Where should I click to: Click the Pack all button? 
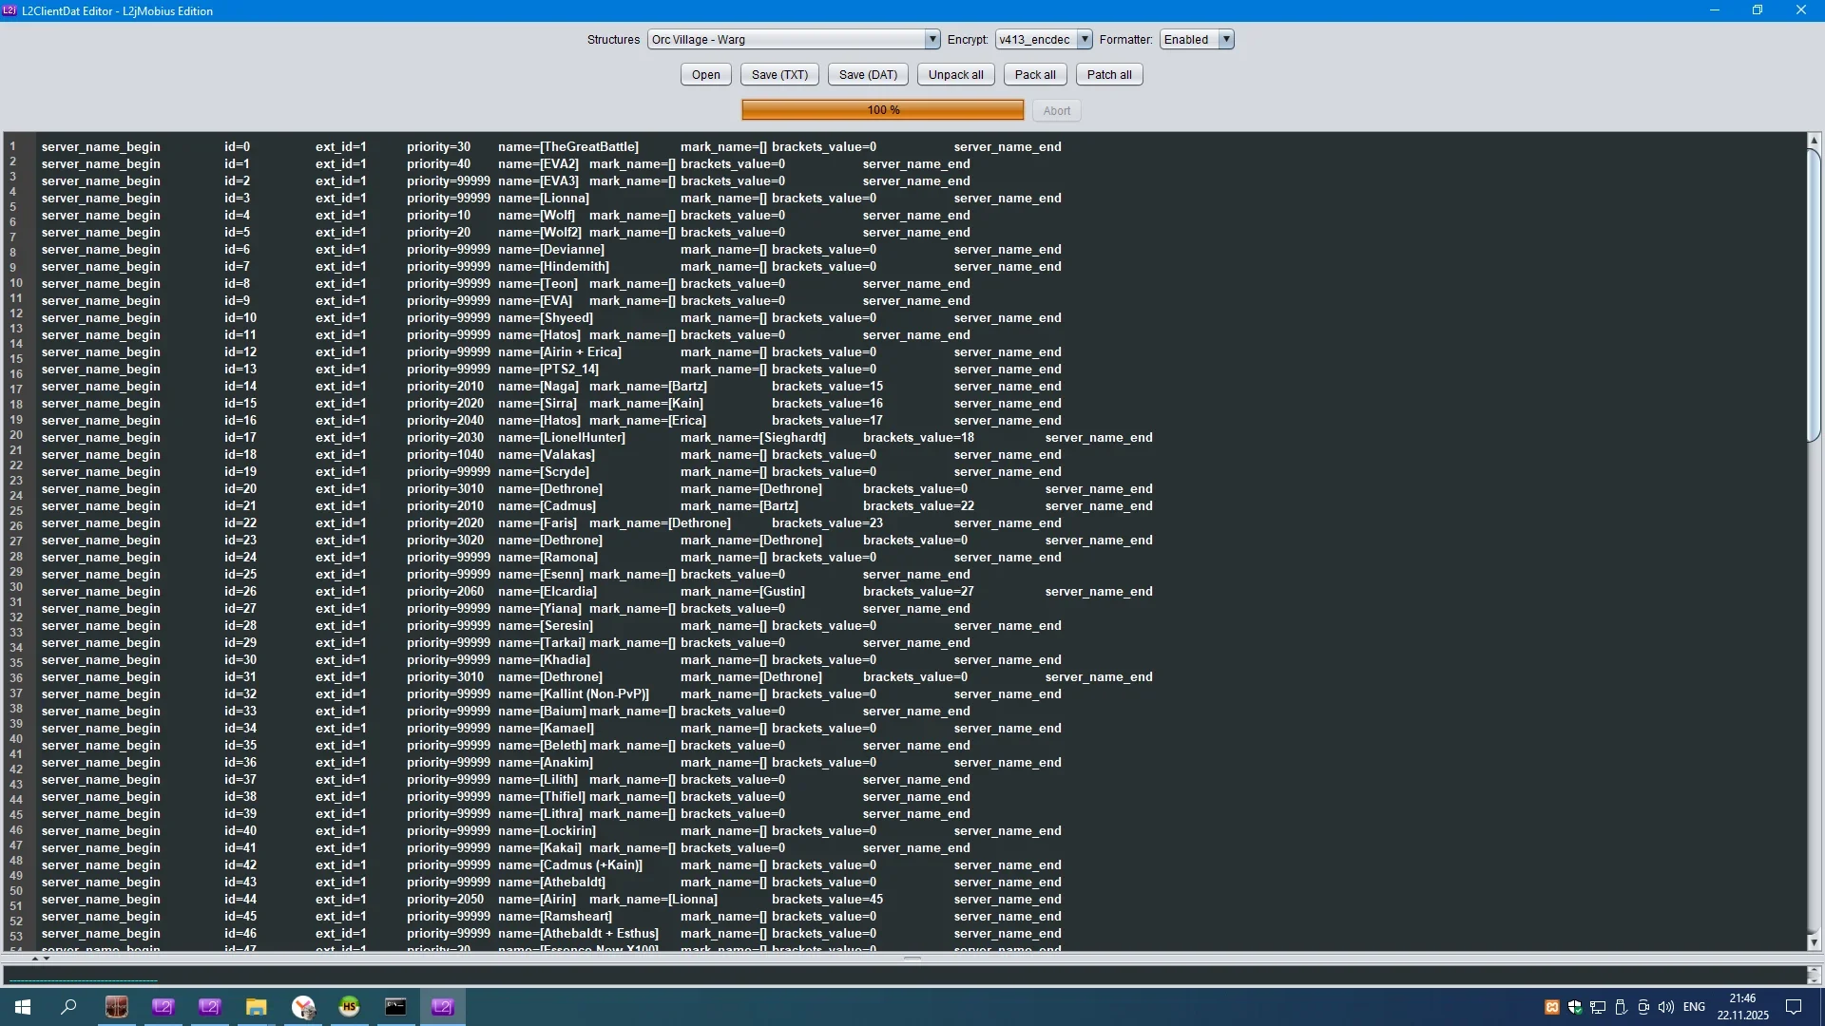[x=1034, y=75]
